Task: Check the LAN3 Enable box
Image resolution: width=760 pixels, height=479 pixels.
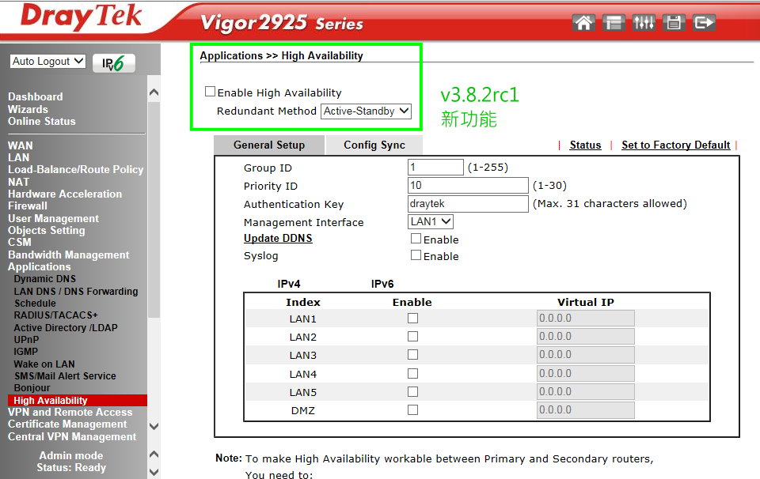Action: [x=413, y=355]
